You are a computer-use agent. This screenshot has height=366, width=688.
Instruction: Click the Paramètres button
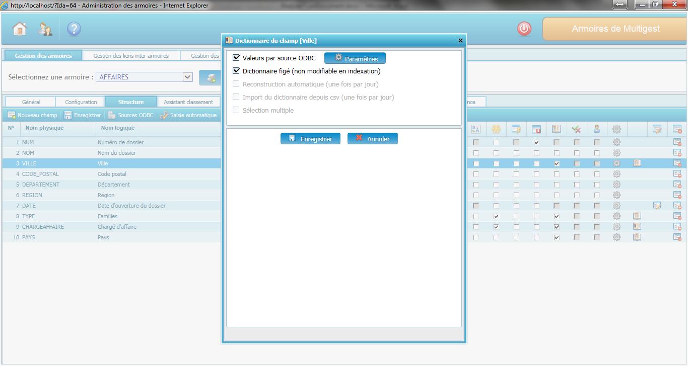[x=355, y=58]
